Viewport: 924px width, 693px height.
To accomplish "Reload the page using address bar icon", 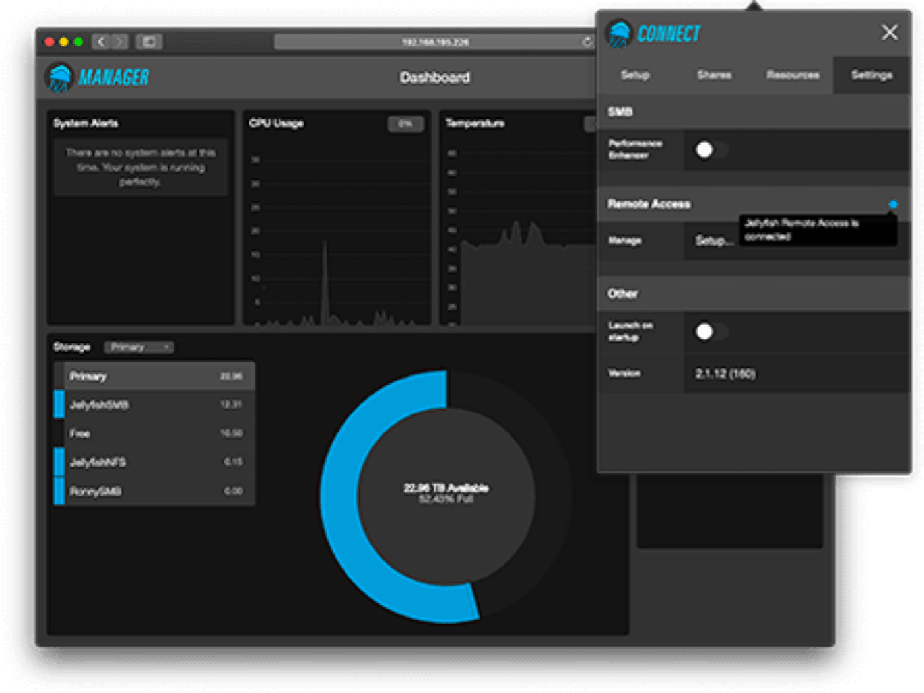I will tap(587, 42).
